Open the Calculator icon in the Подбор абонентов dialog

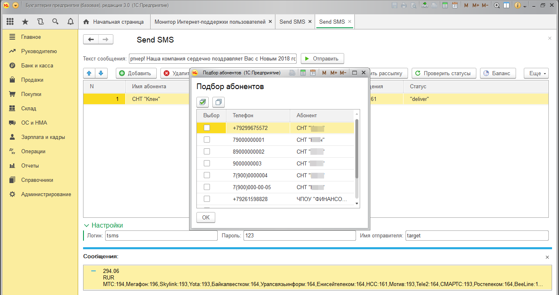coord(303,73)
